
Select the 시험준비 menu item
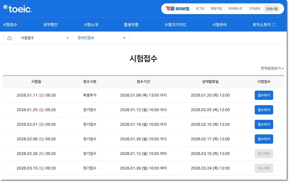coord(219,25)
